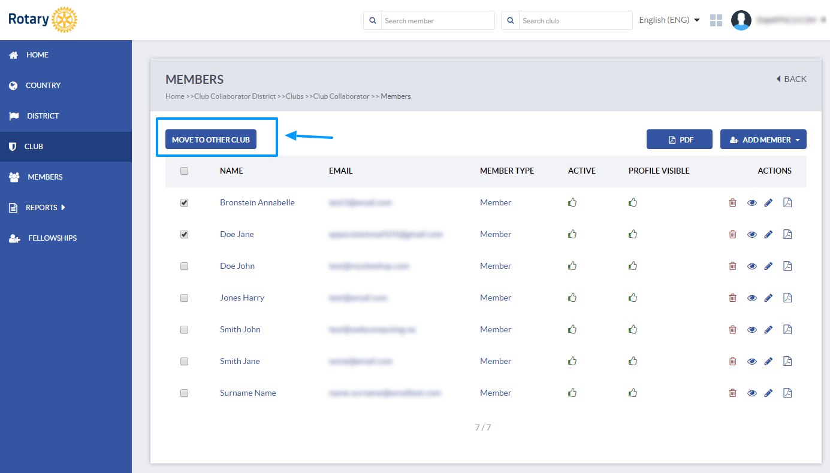The image size is (830, 473).
Task: Click Active thumbs-up for Surname Name
Action: pyautogui.click(x=572, y=392)
